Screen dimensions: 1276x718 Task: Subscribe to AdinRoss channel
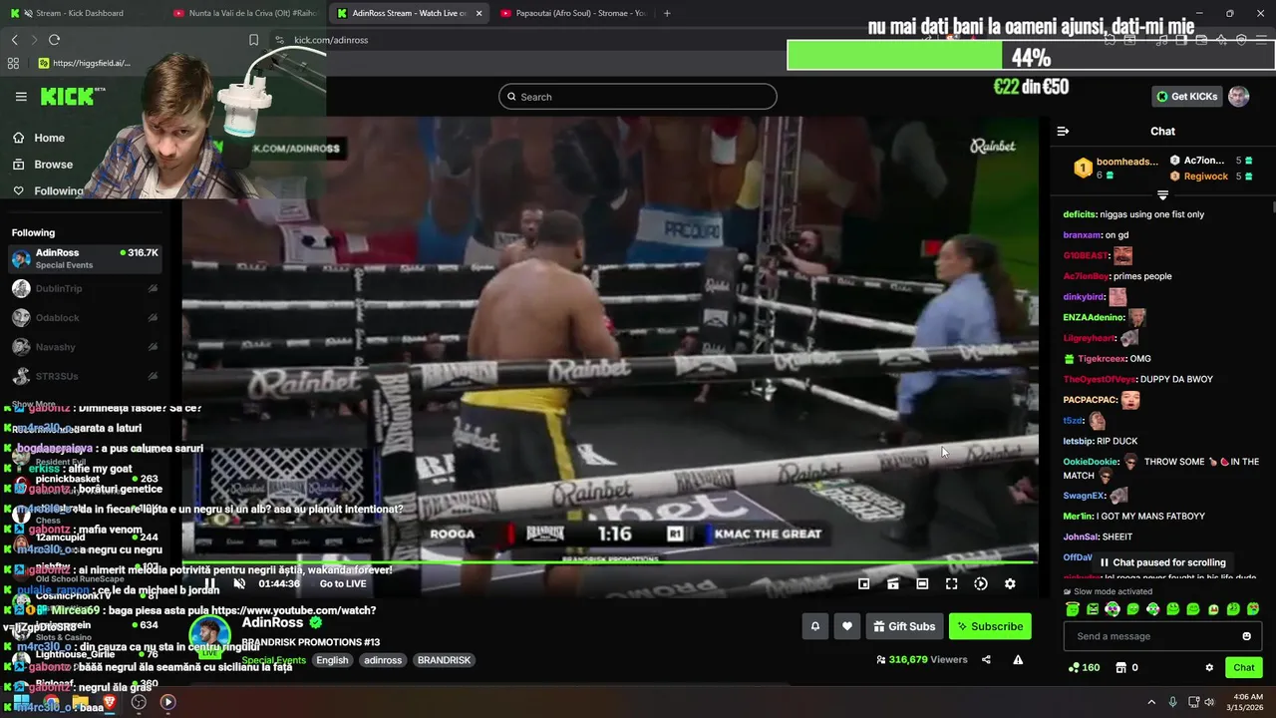[x=990, y=626]
